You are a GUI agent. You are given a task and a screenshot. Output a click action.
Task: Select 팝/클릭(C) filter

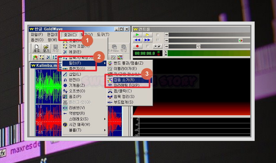coord(130,91)
